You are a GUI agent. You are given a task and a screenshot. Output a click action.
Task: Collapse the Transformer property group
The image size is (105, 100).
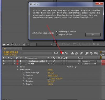18,70
